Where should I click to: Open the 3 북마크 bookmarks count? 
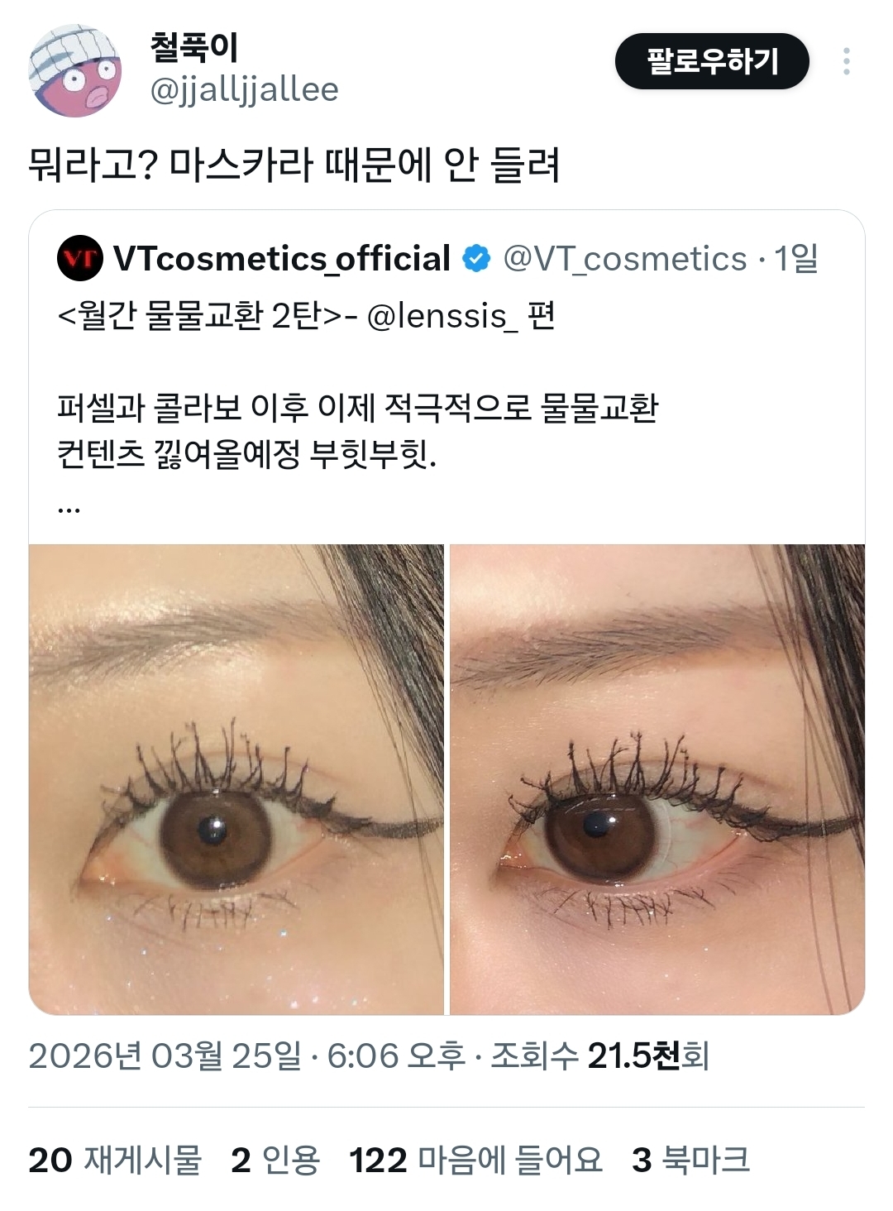point(691,1160)
